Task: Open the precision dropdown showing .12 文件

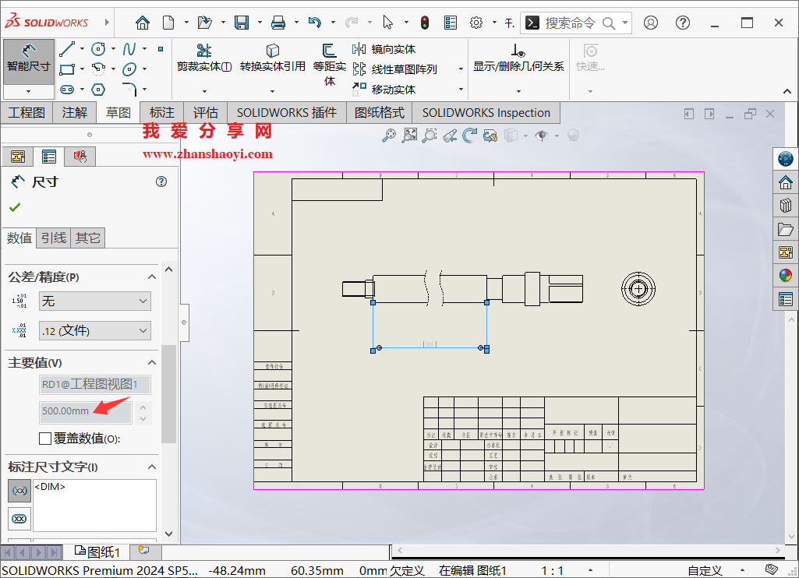Action: tap(94, 330)
